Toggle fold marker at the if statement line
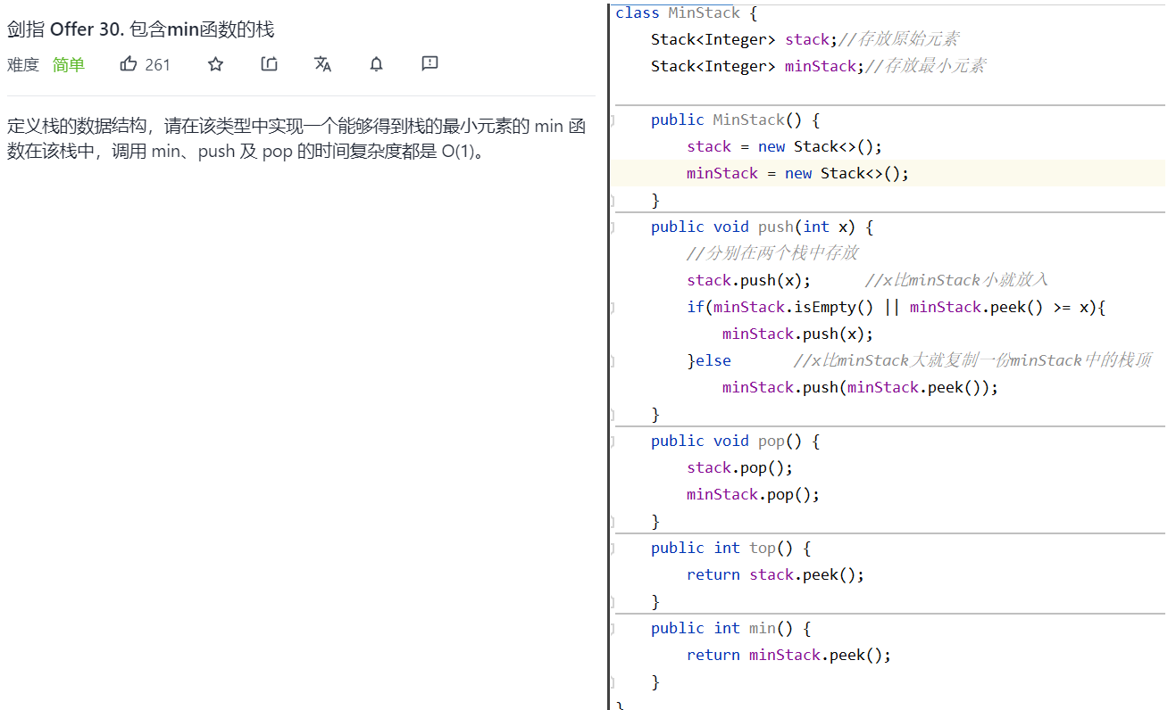Image resolution: width=1176 pixels, height=710 pixels. click(x=613, y=307)
